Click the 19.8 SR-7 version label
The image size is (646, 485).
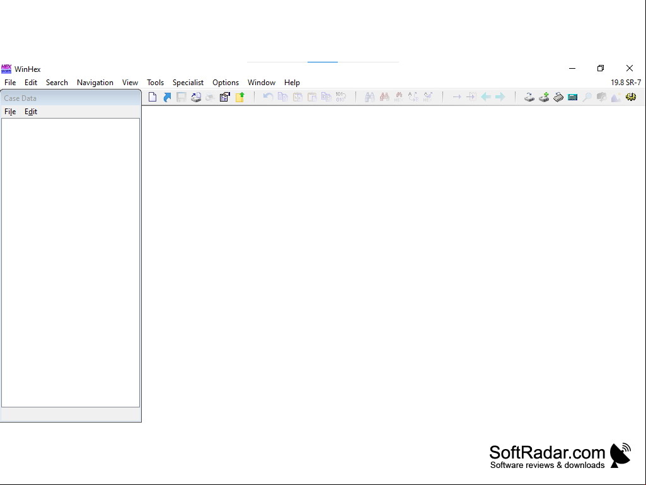click(x=626, y=83)
